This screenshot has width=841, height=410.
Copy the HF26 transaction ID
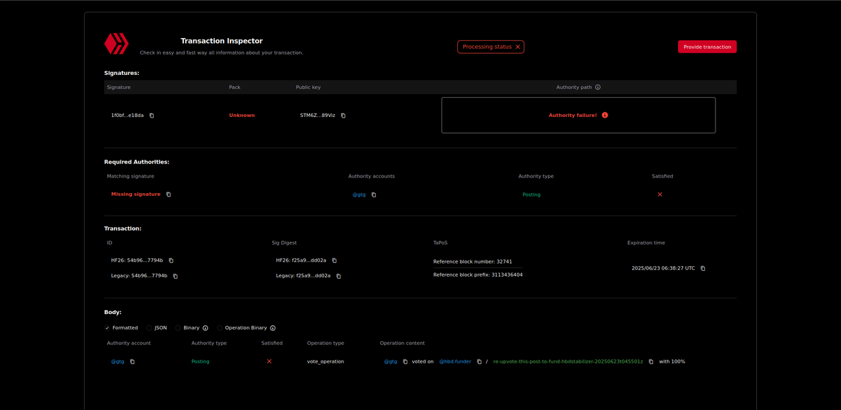[x=171, y=261]
